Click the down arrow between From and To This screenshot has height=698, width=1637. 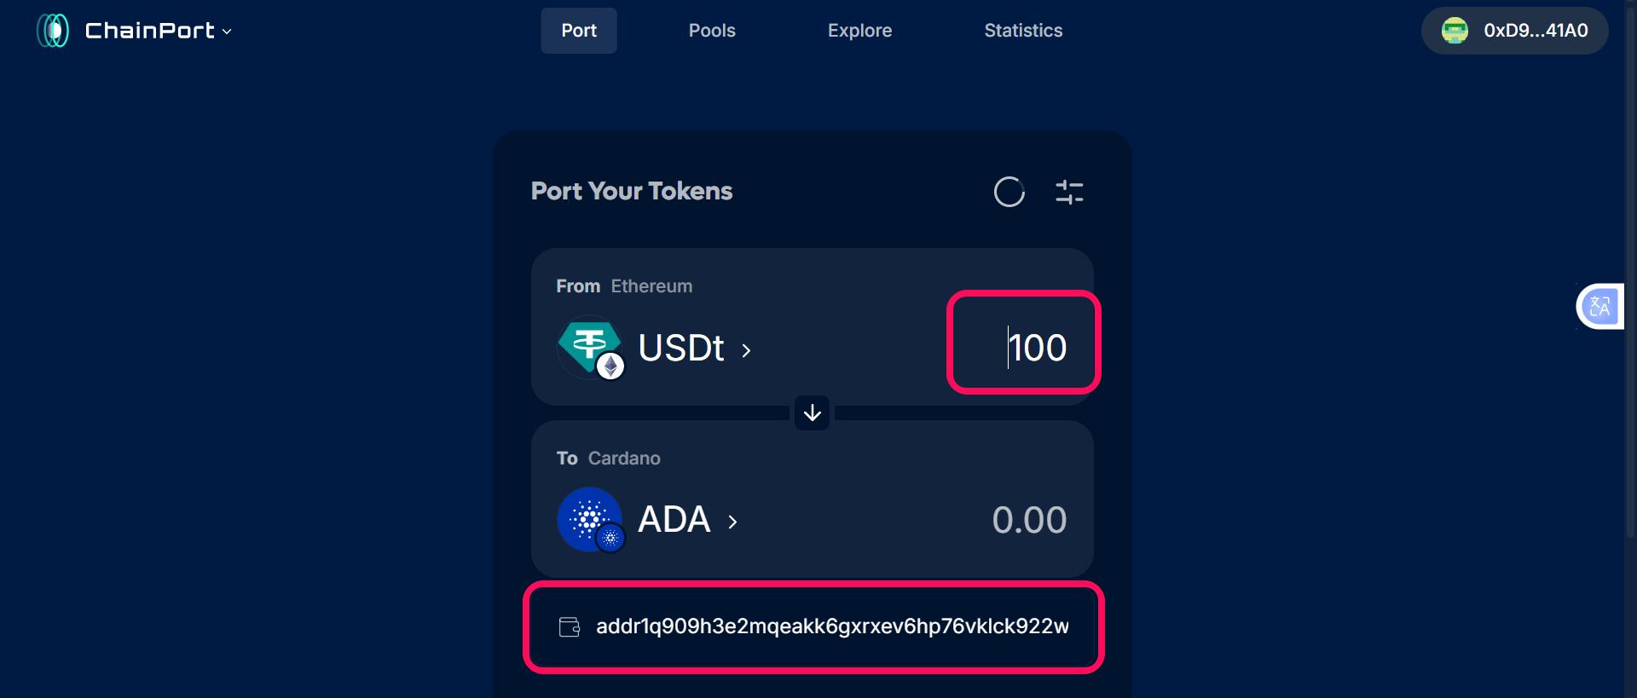click(812, 413)
